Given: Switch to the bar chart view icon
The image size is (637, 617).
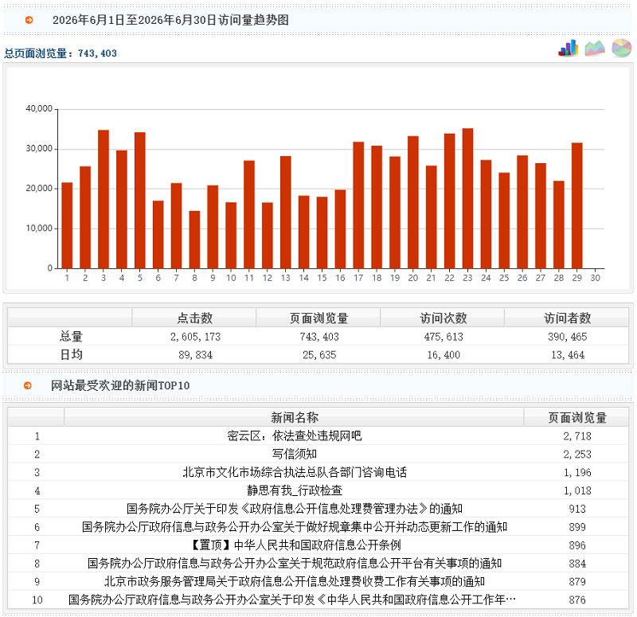Looking at the screenshot, I should (x=569, y=48).
